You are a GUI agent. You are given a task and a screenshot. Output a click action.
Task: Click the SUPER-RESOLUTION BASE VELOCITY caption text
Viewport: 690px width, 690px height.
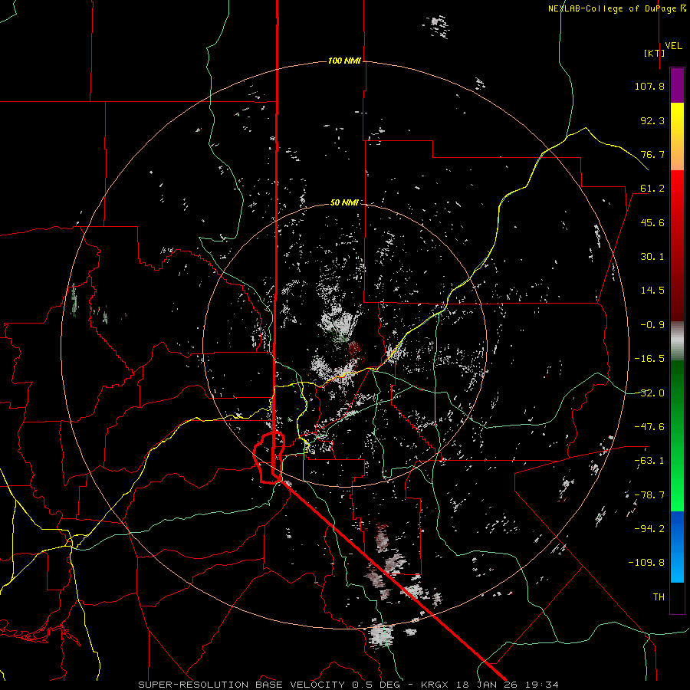click(x=242, y=685)
